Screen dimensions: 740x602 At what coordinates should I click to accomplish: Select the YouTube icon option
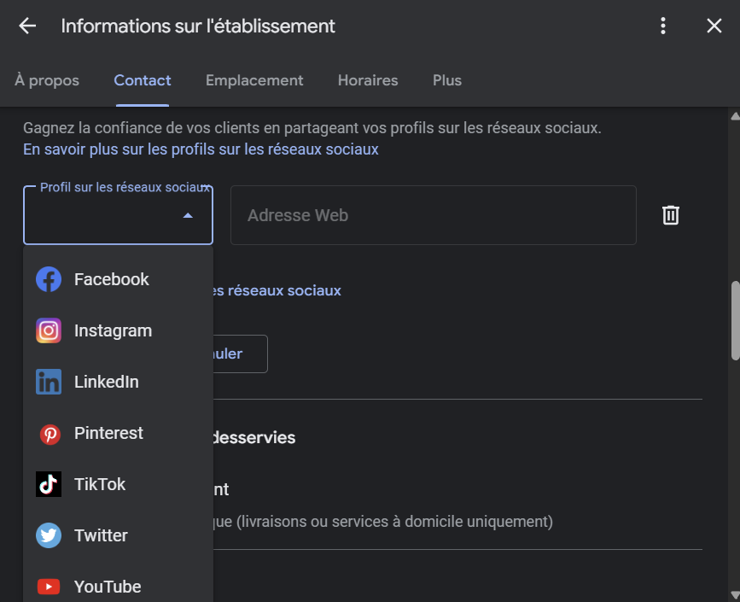tap(49, 587)
